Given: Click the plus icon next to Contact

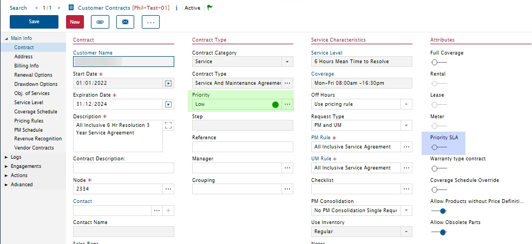Looking at the screenshot, I should coord(168,211).
